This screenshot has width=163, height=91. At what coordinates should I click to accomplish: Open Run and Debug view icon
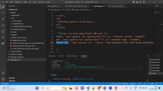3,25
